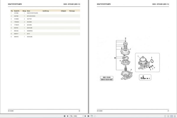This screenshot has width=177, height=118.
Task: Click the green previous view icon
Action: point(92,116)
